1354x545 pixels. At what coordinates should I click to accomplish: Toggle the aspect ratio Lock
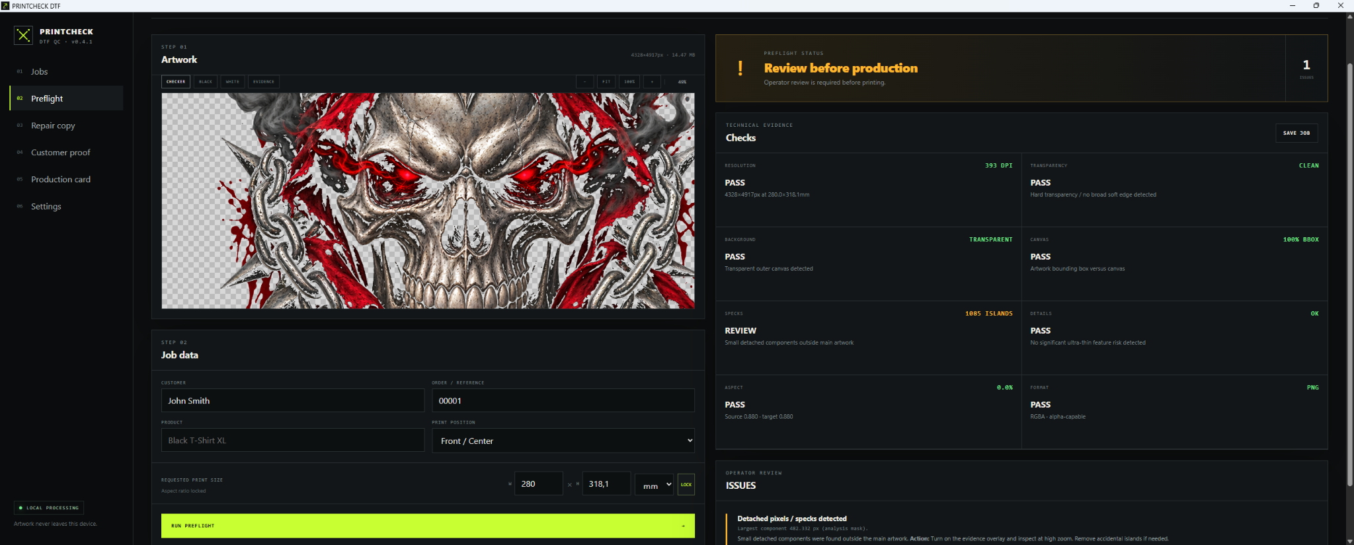click(x=686, y=484)
